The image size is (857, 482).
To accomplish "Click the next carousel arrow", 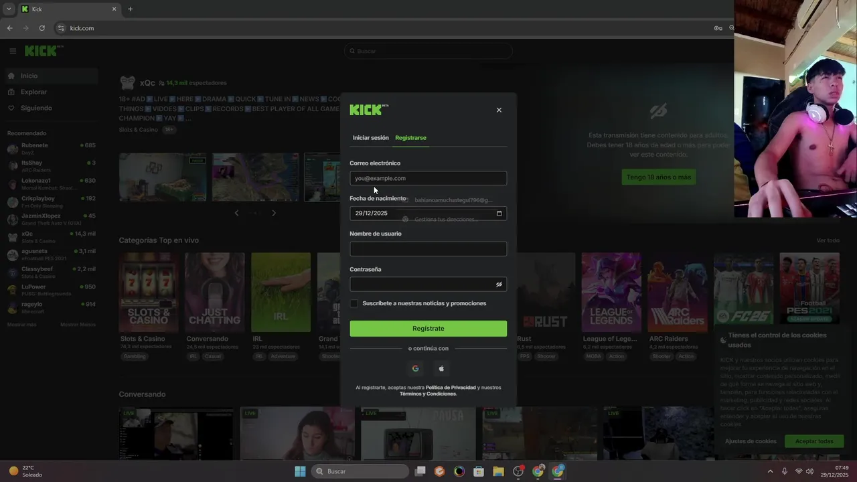I will point(274,213).
